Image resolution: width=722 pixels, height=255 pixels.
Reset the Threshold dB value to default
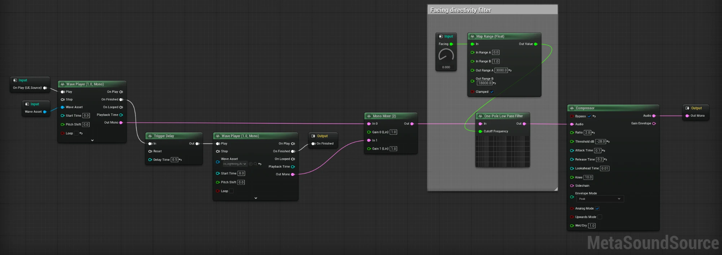608,142
